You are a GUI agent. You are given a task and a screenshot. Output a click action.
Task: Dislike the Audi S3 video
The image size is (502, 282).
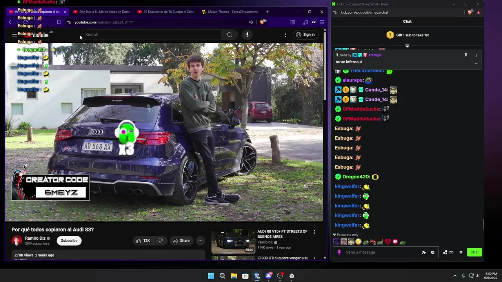click(x=160, y=240)
